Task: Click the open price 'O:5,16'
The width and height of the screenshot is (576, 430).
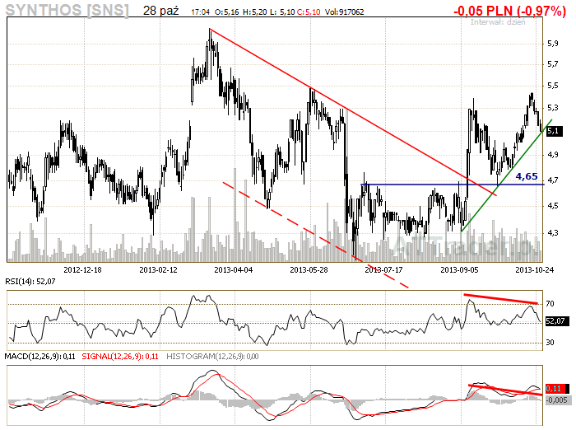Action: coord(226,12)
